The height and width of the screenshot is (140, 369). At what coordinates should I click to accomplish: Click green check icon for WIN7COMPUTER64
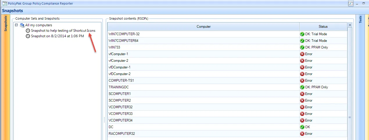click(302, 41)
